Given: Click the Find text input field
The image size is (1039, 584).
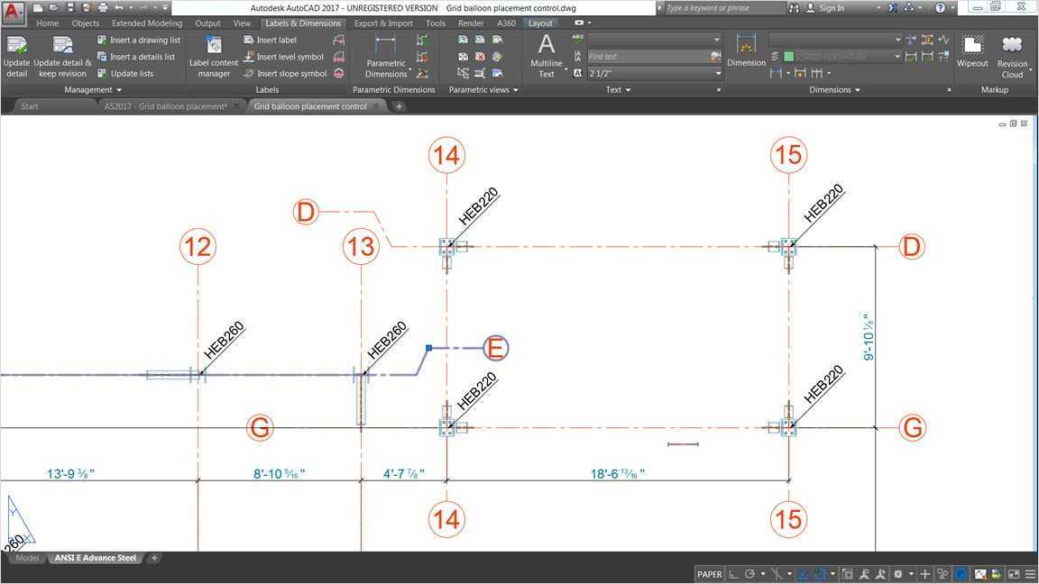Looking at the screenshot, I should coord(648,57).
